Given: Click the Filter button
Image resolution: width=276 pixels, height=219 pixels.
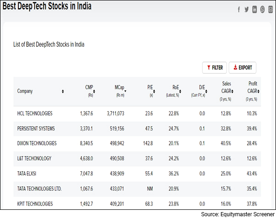Looking at the screenshot, I should 215,67.
